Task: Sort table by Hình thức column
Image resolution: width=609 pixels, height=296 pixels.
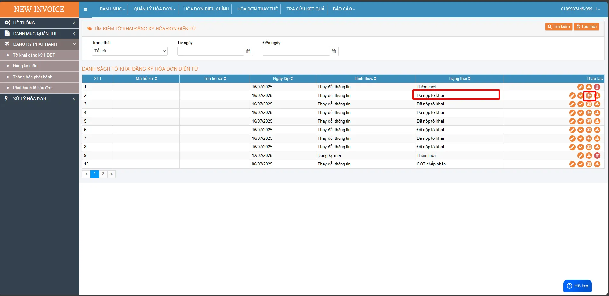Action: click(x=365, y=78)
